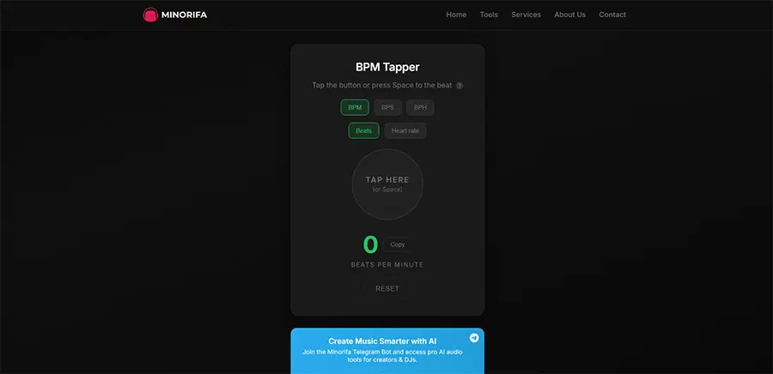Select Beats mode
This screenshot has width=773, height=374.
[364, 130]
